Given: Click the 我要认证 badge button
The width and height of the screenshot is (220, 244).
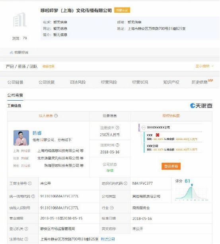Looking at the screenshot, I should click(x=122, y=10).
